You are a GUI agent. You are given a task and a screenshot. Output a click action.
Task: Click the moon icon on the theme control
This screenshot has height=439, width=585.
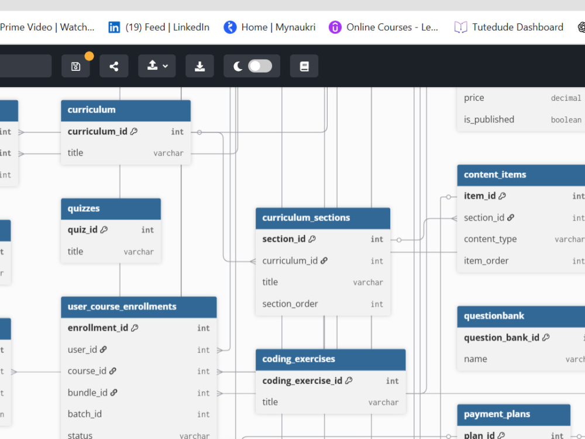click(237, 66)
